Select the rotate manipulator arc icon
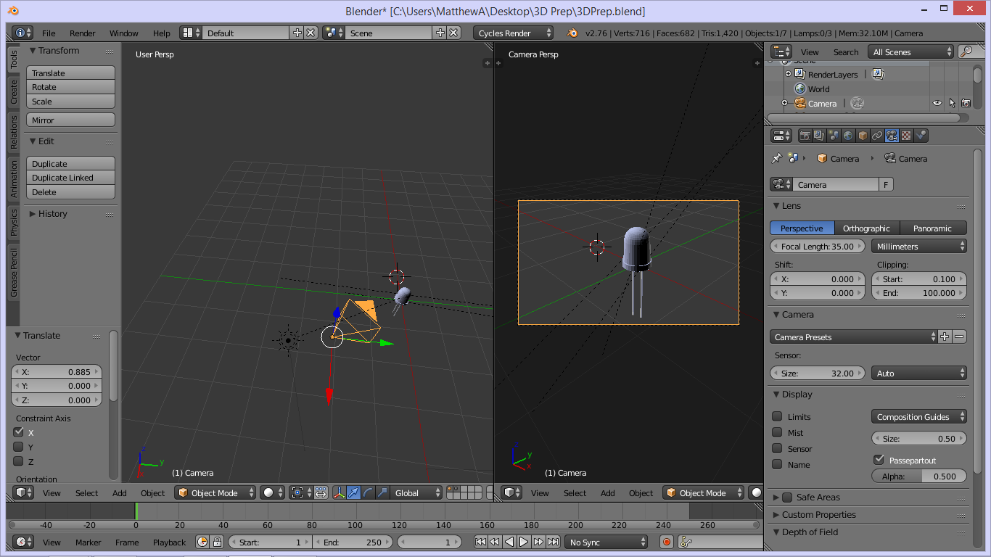 click(x=368, y=492)
